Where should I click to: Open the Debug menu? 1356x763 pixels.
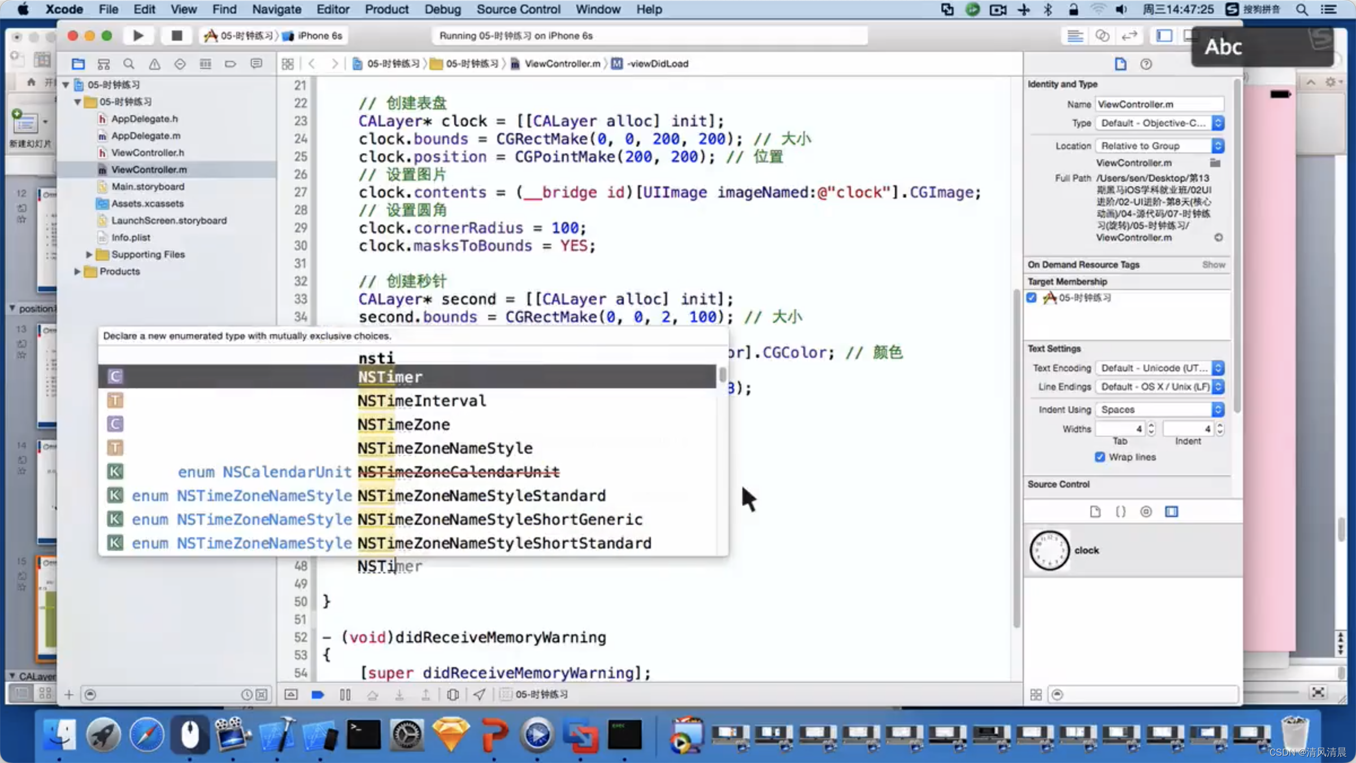click(442, 9)
